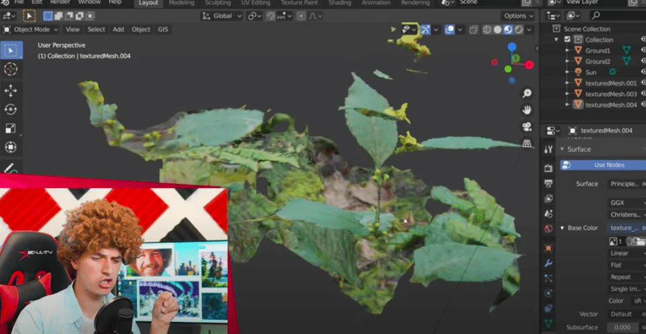
Task: Click the Use Nodes button
Action: [603, 165]
